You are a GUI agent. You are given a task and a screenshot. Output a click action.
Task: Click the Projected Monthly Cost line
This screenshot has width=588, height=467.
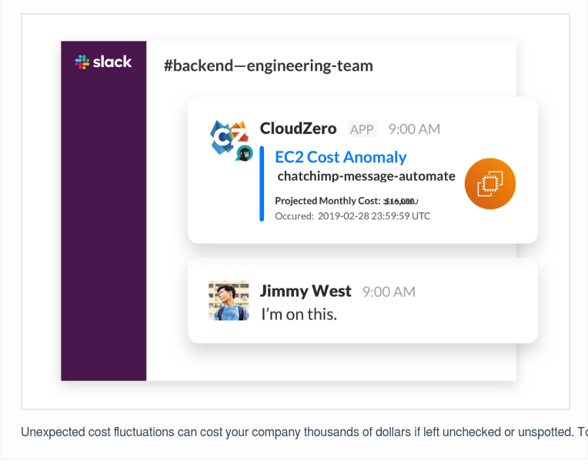[346, 201]
